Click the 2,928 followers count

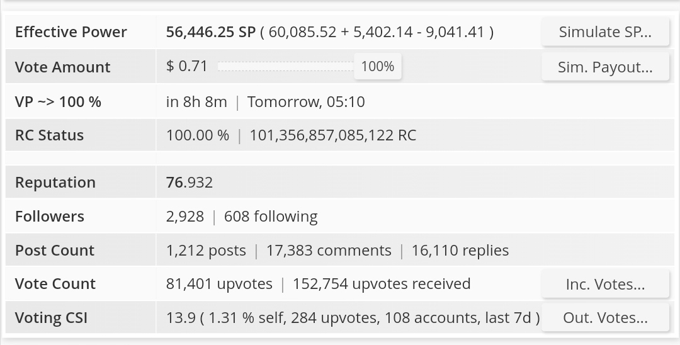tap(185, 217)
